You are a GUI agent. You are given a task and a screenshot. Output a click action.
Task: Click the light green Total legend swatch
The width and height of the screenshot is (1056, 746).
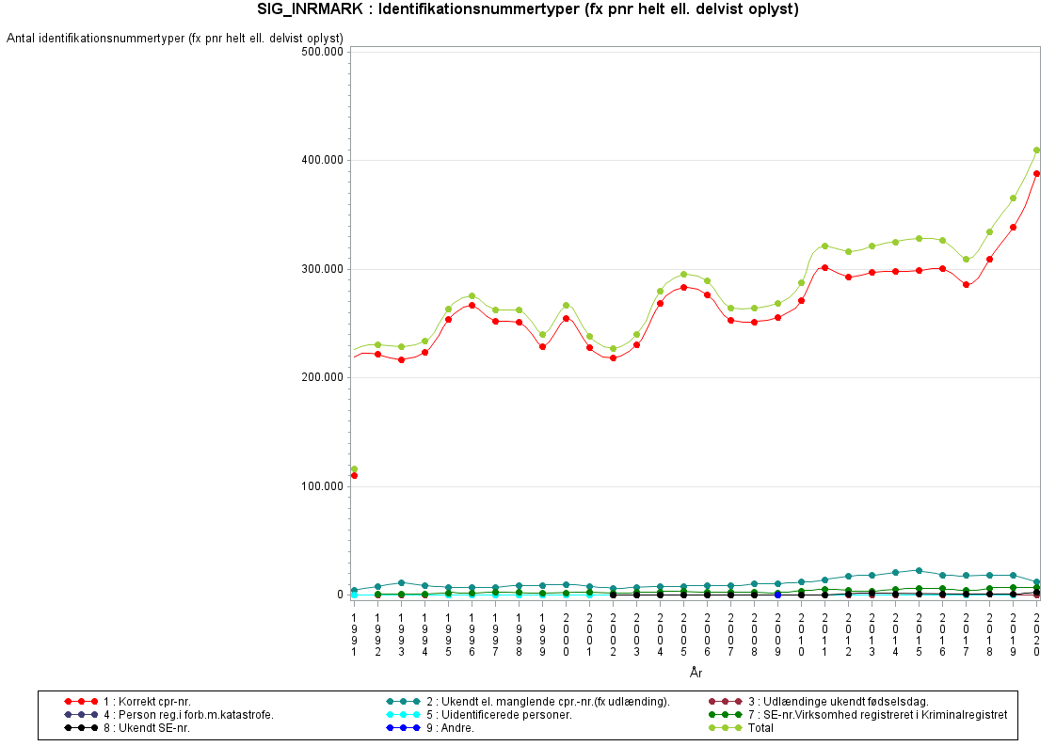click(725, 728)
